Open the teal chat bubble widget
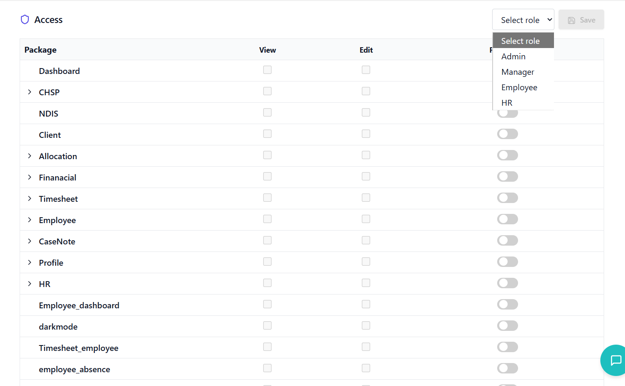This screenshot has height=386, width=625. (x=615, y=360)
